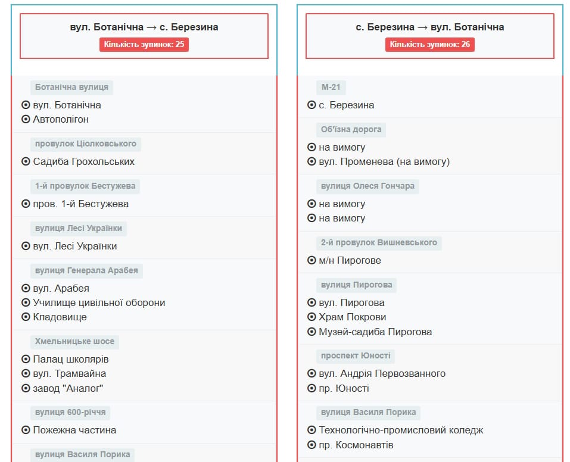This screenshot has width=570, height=462.
Task: Click the «Кількість зупинок: 26» badge
Action: (429, 44)
